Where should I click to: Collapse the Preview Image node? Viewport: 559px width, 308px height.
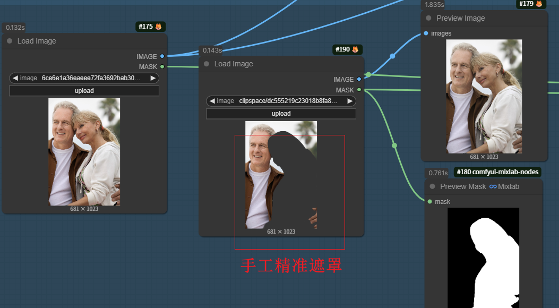coord(428,18)
